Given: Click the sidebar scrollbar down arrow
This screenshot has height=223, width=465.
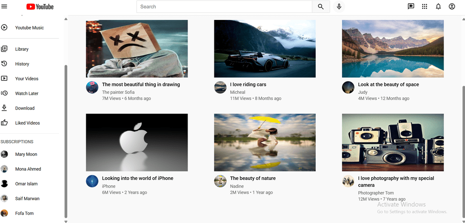Looking at the screenshot, I should pos(66,221).
